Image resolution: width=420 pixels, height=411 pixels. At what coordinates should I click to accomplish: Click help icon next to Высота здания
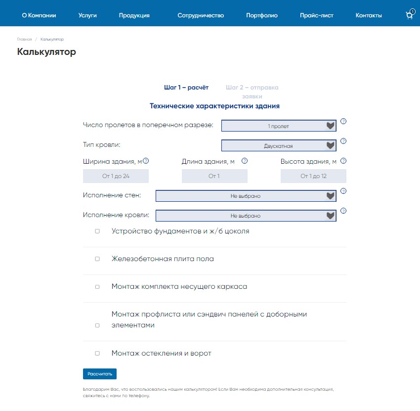tap(343, 161)
